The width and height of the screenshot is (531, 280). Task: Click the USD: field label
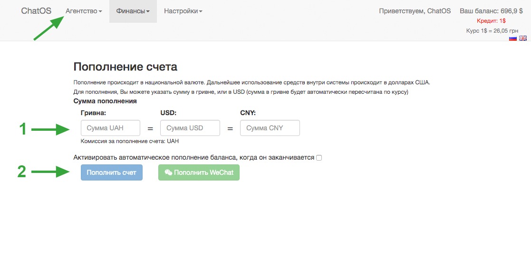168,113
